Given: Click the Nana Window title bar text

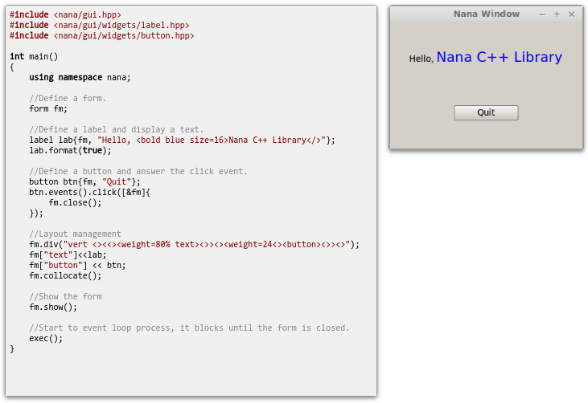Looking at the screenshot, I should 487,14.
